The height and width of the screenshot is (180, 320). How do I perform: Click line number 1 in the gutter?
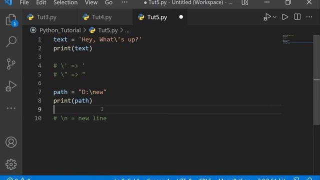[39, 39]
